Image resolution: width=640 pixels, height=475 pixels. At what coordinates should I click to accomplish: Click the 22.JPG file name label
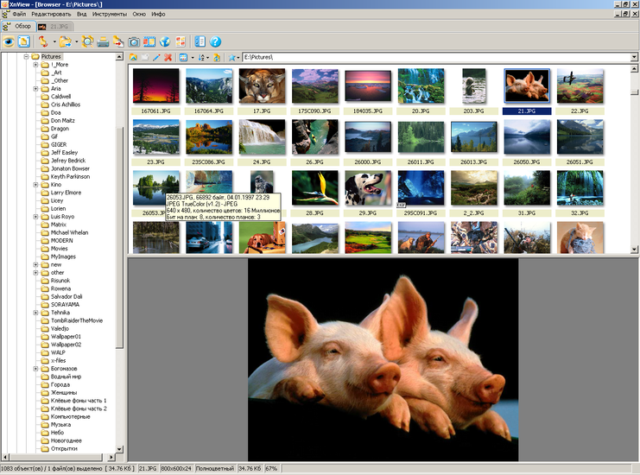[x=580, y=111]
